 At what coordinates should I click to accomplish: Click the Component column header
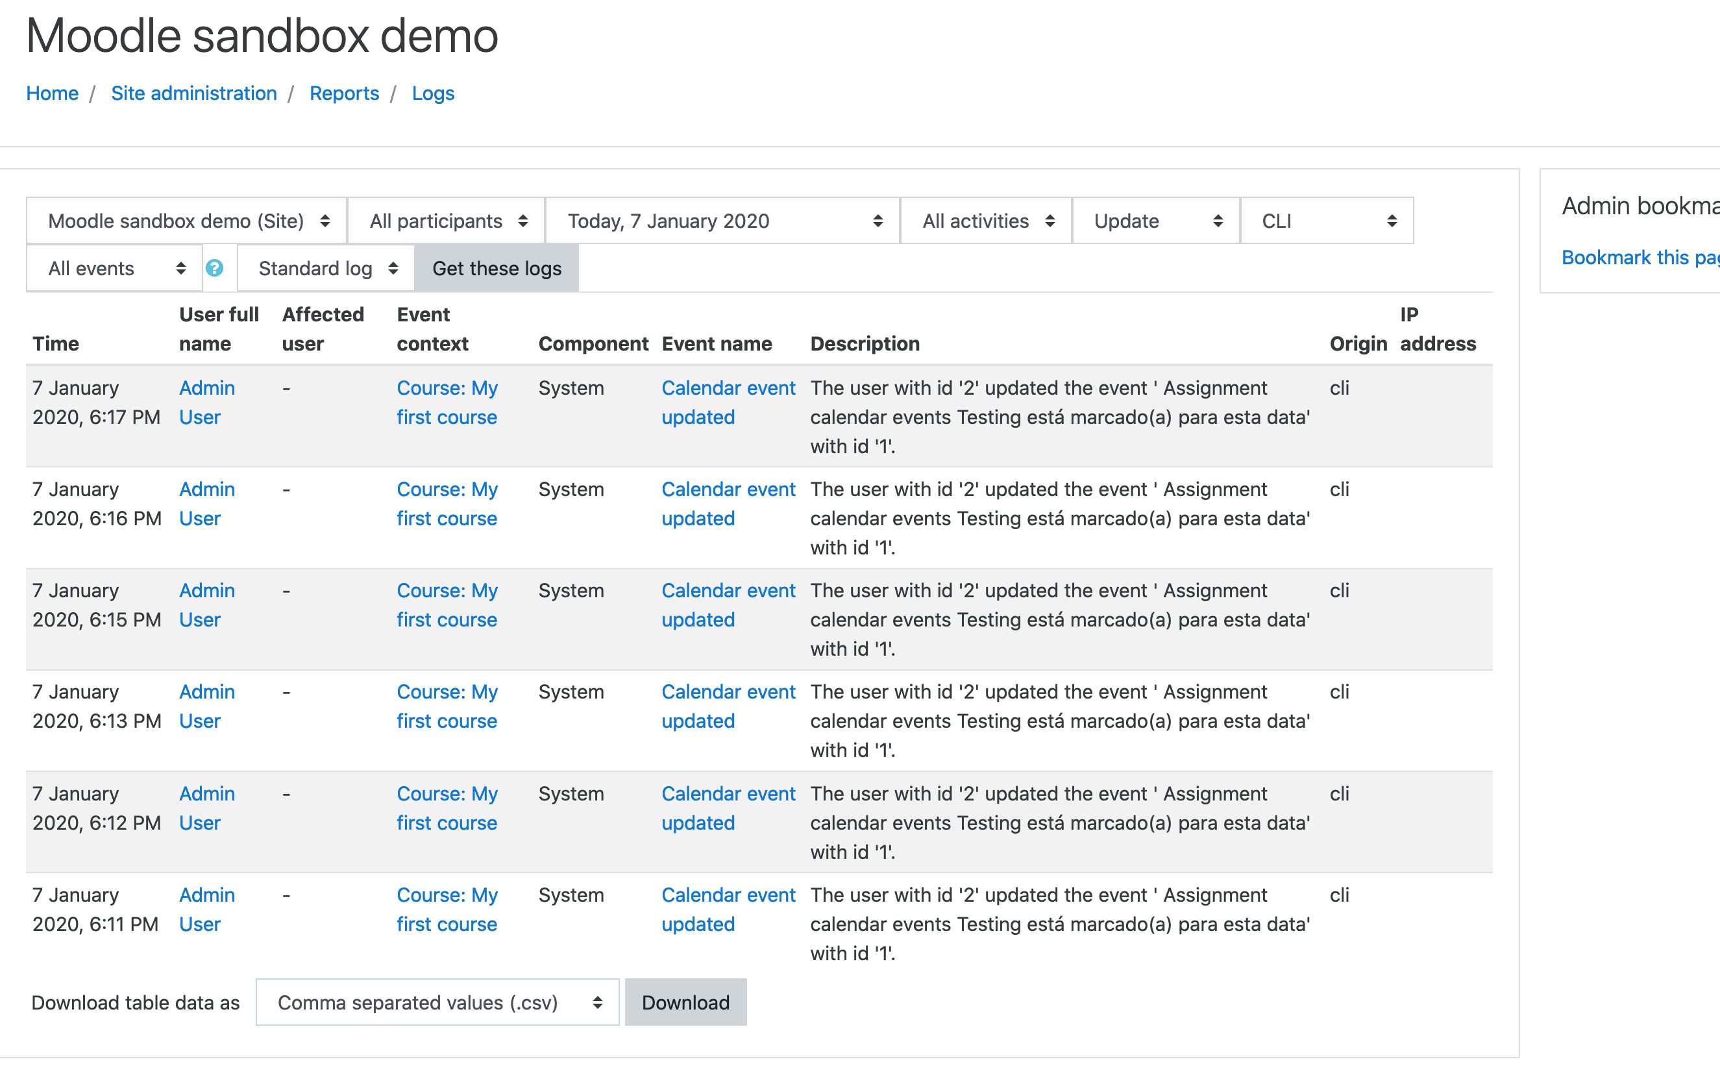[593, 344]
